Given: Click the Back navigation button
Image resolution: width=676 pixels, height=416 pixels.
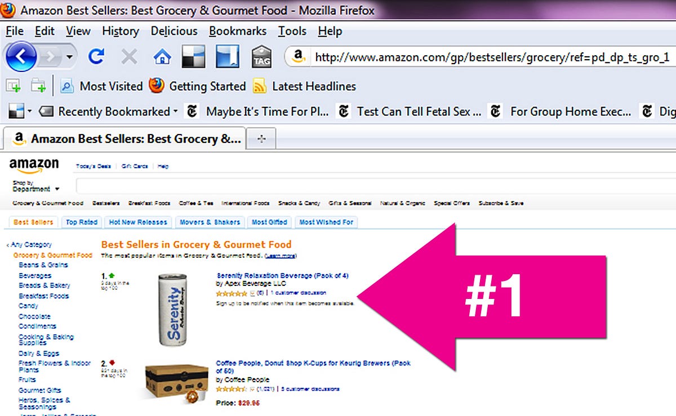Looking at the screenshot, I should (x=21, y=57).
